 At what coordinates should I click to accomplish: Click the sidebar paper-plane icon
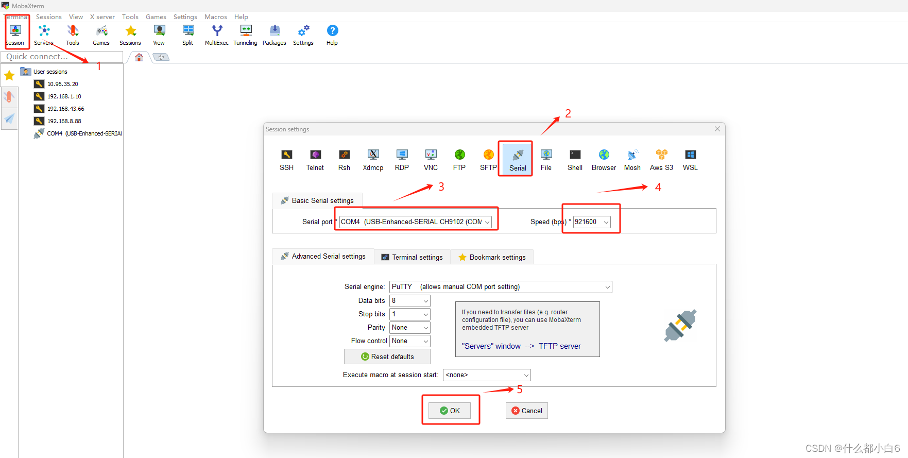point(9,119)
